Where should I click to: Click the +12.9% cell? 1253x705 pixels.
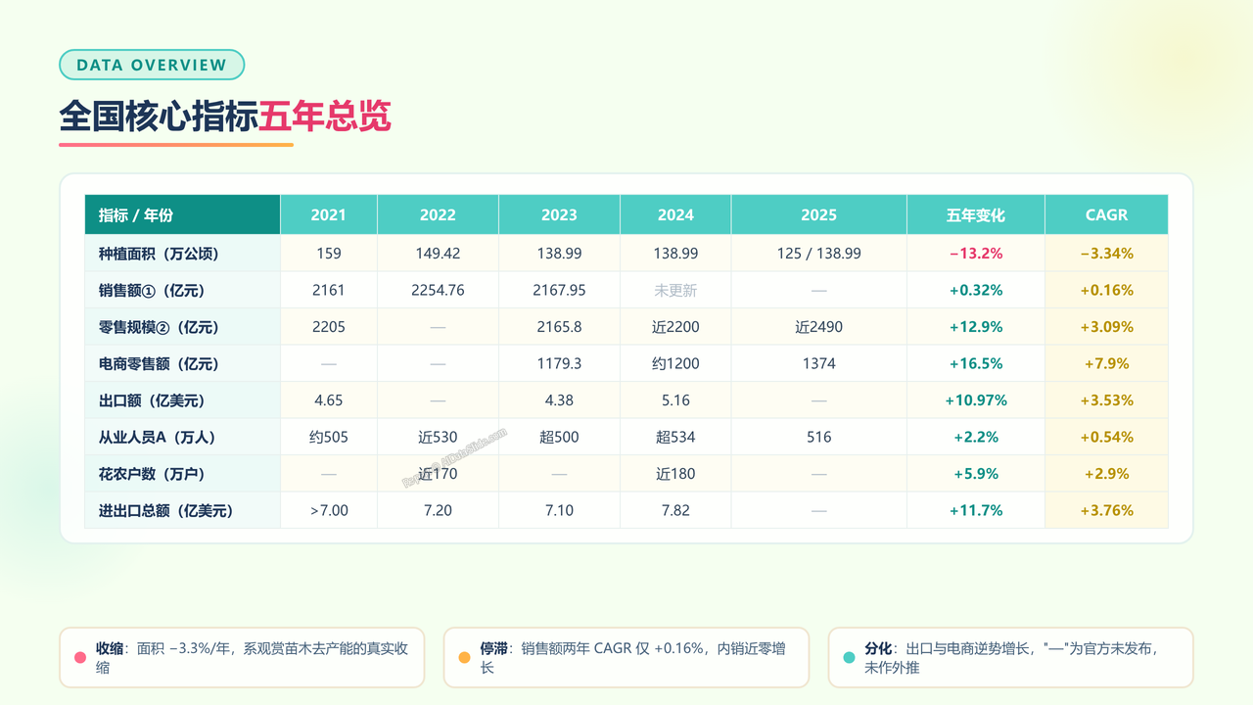coord(976,327)
